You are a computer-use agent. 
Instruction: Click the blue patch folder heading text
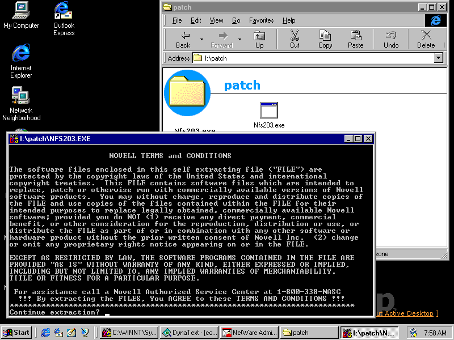coord(242,86)
